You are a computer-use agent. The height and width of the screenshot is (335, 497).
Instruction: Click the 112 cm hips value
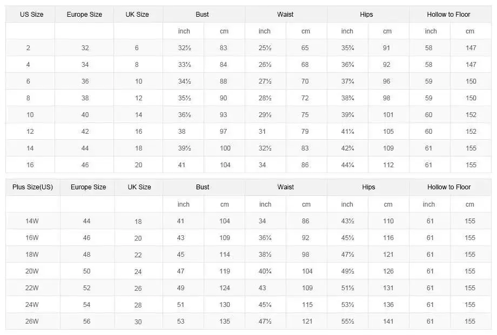[x=388, y=165]
